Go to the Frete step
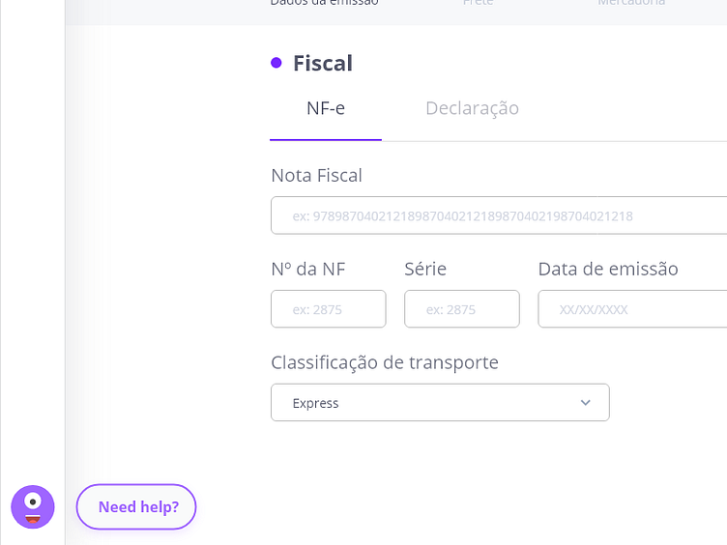The height and width of the screenshot is (545, 727). [478, 3]
